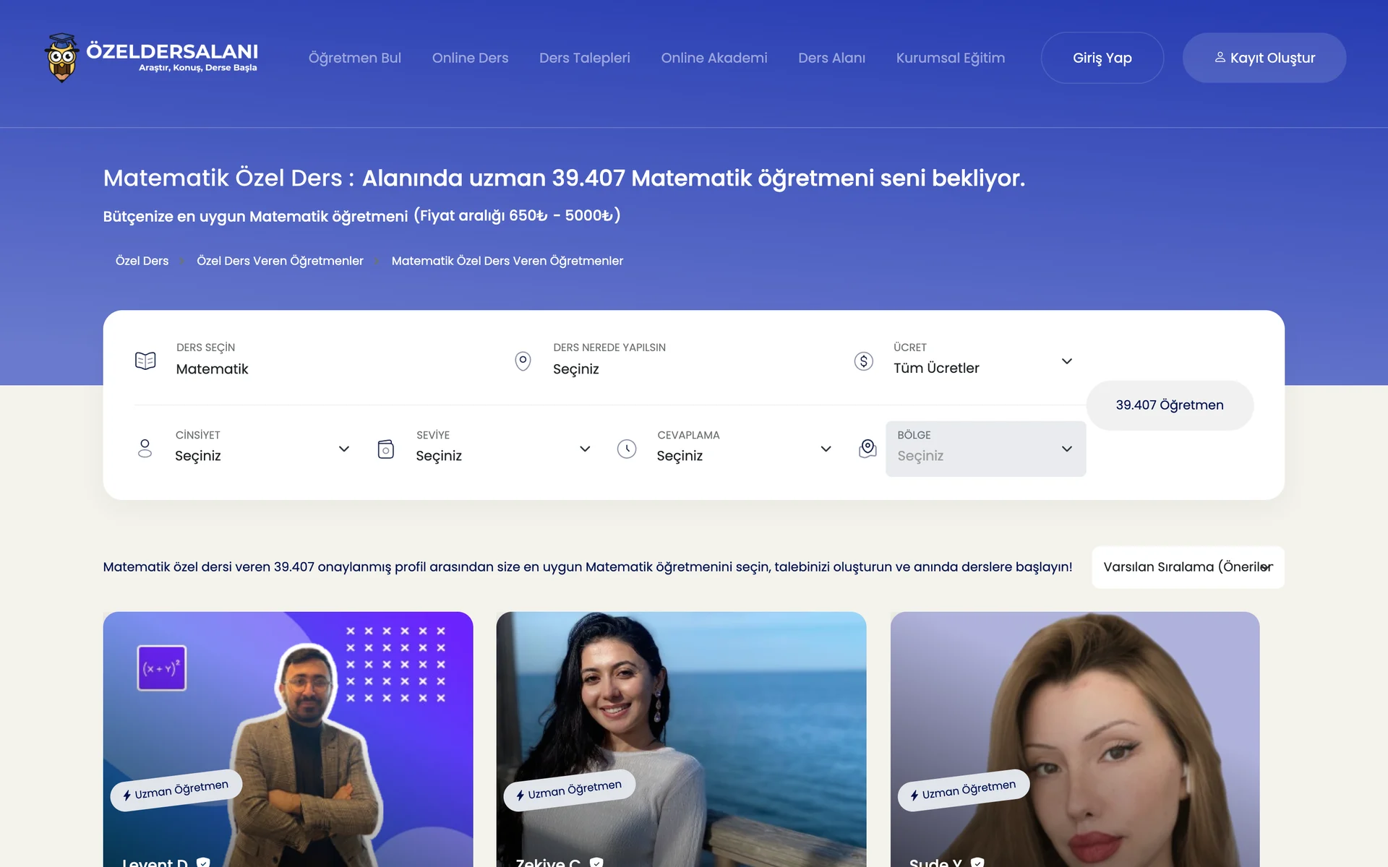Open the Online Ders menu item
Image resolution: width=1388 pixels, height=867 pixels.
[470, 58]
